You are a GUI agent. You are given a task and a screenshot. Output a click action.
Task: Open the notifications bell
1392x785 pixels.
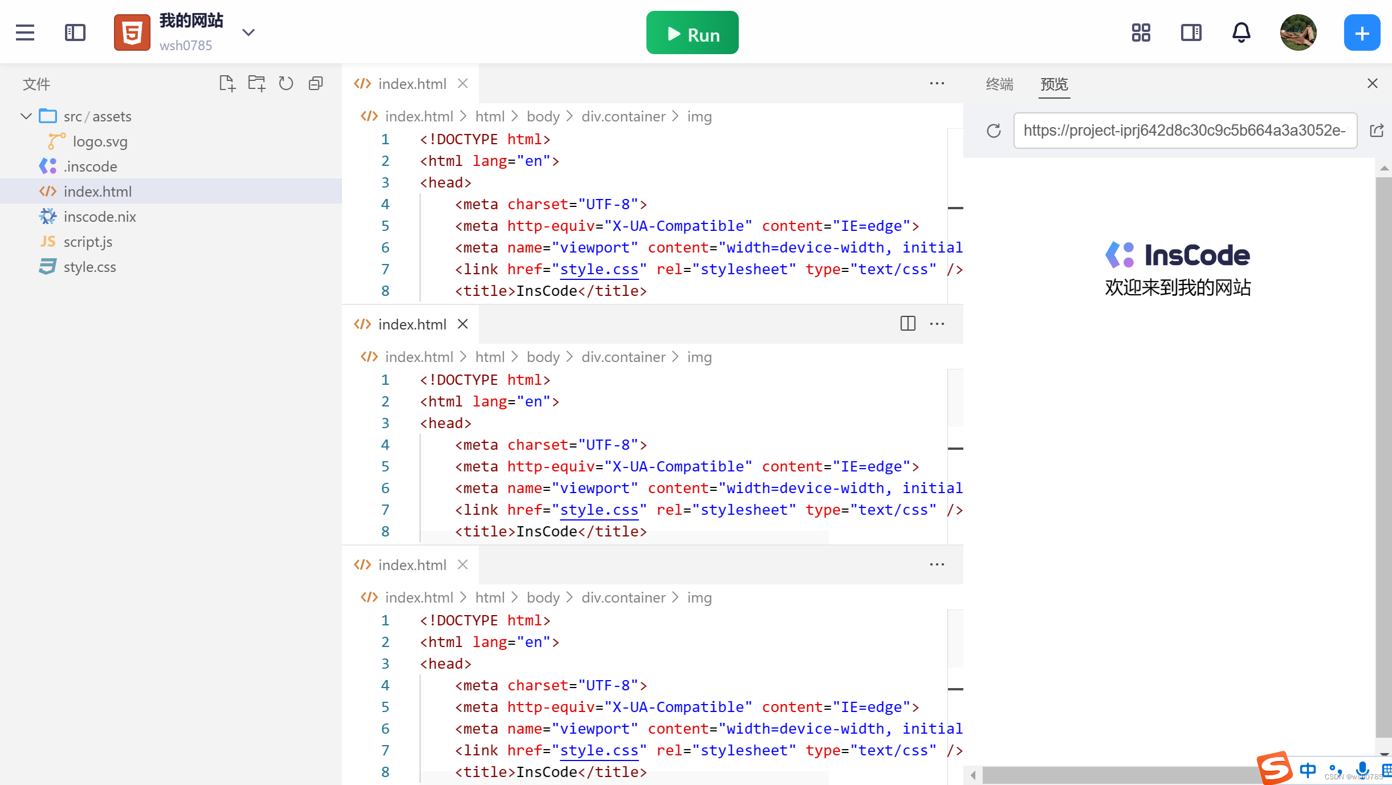pos(1241,32)
